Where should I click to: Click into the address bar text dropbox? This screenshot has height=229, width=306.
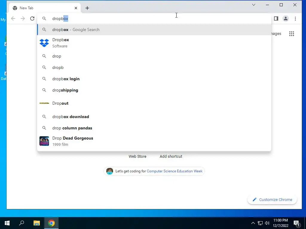click(60, 18)
